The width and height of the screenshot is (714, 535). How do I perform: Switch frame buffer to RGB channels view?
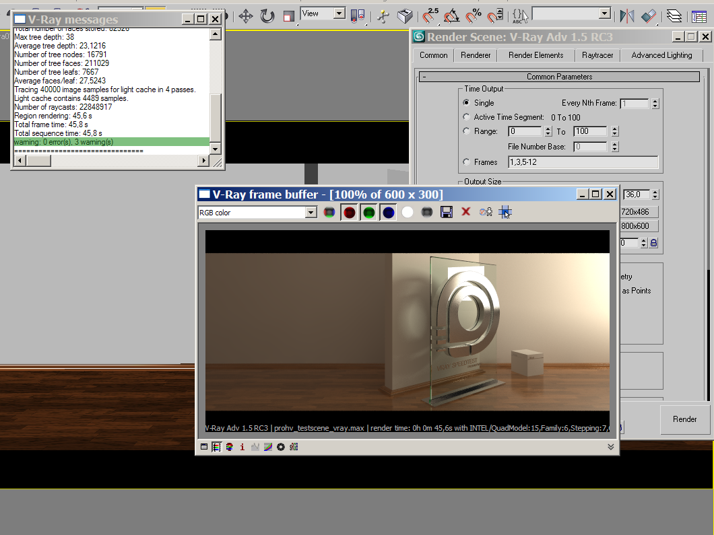click(x=329, y=212)
